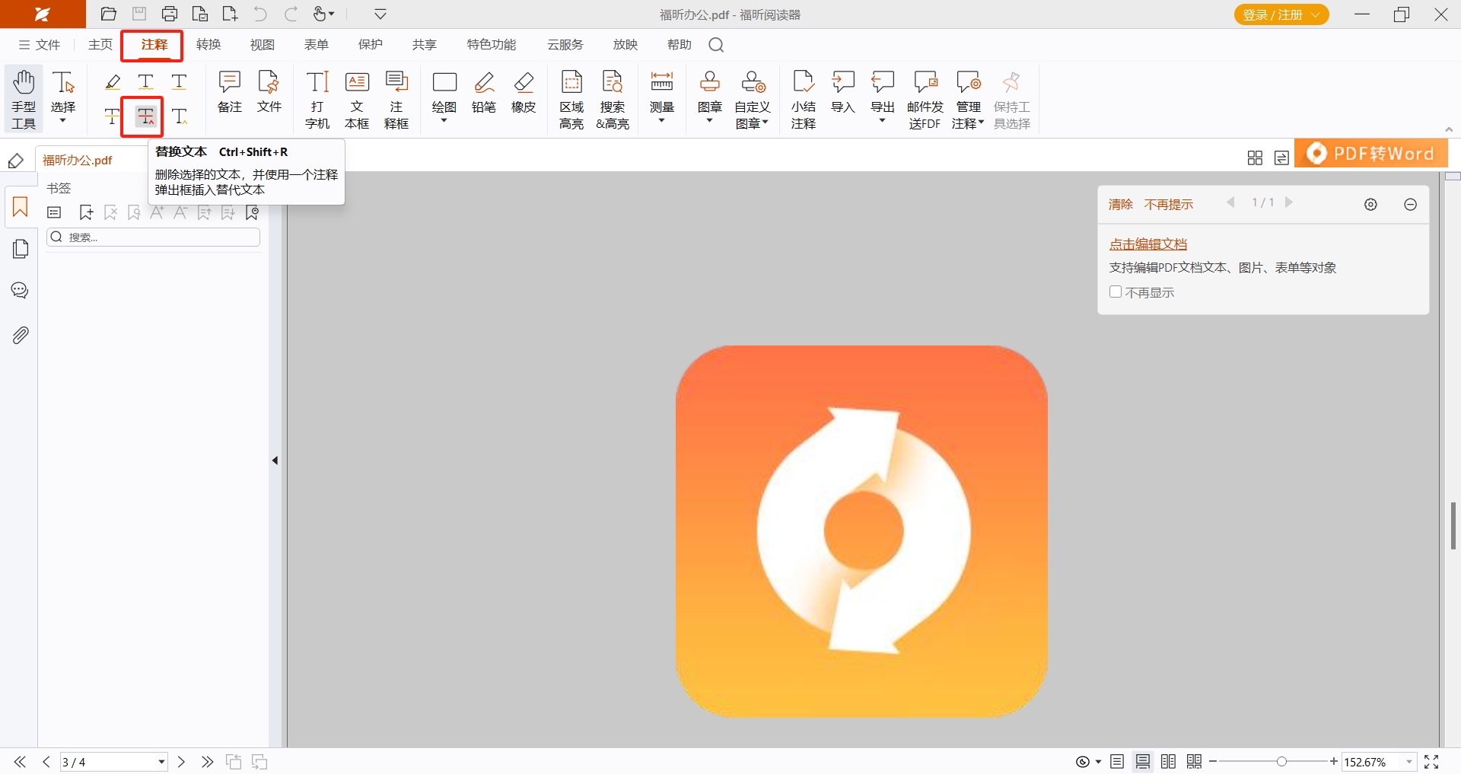Select the Pencil (铅笔) drawing tool
Image resolution: width=1461 pixels, height=774 pixels.
(484, 93)
